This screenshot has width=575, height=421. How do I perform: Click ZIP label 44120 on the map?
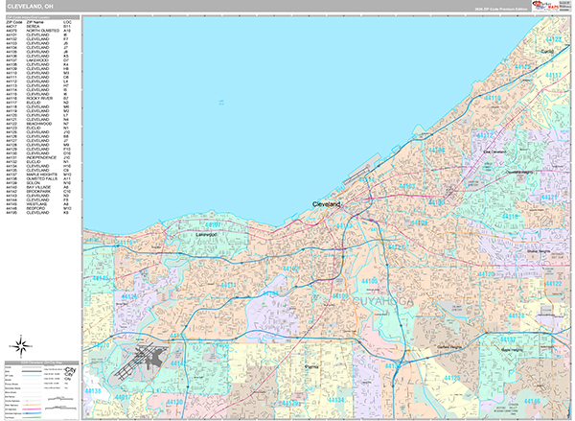pos(487,274)
